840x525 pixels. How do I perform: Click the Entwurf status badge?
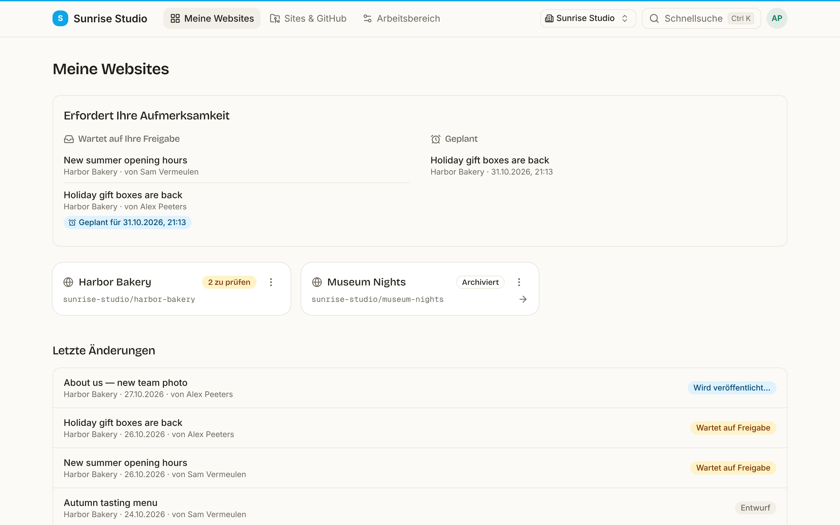[x=755, y=508]
